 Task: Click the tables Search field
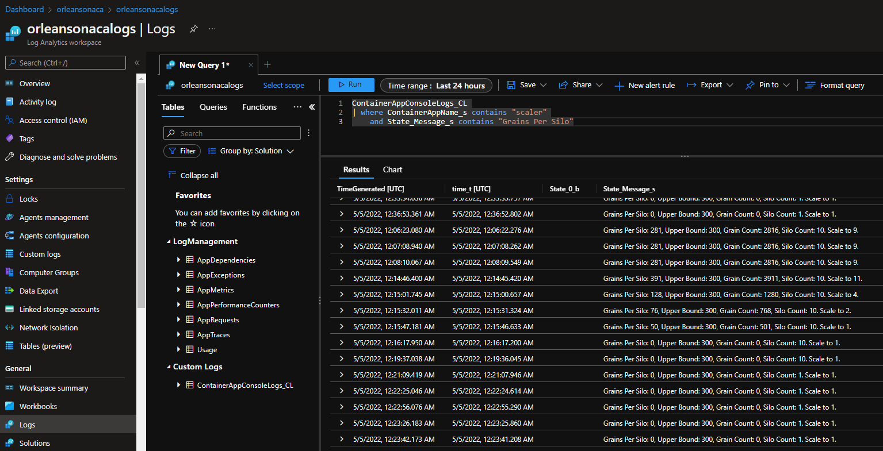pyautogui.click(x=232, y=133)
